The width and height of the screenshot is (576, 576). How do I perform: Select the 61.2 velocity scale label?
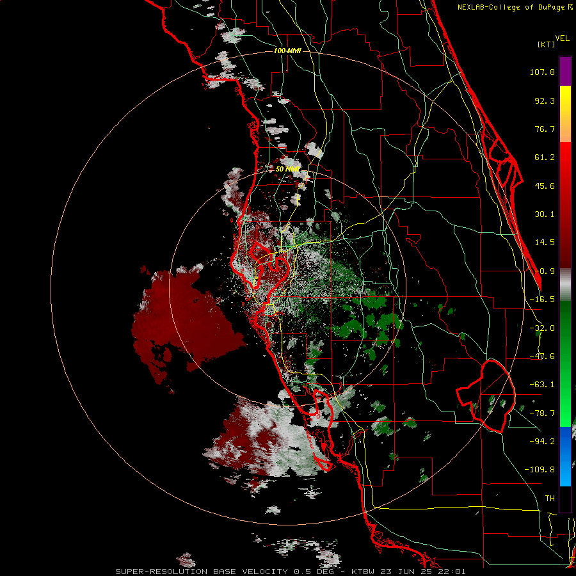pos(545,157)
